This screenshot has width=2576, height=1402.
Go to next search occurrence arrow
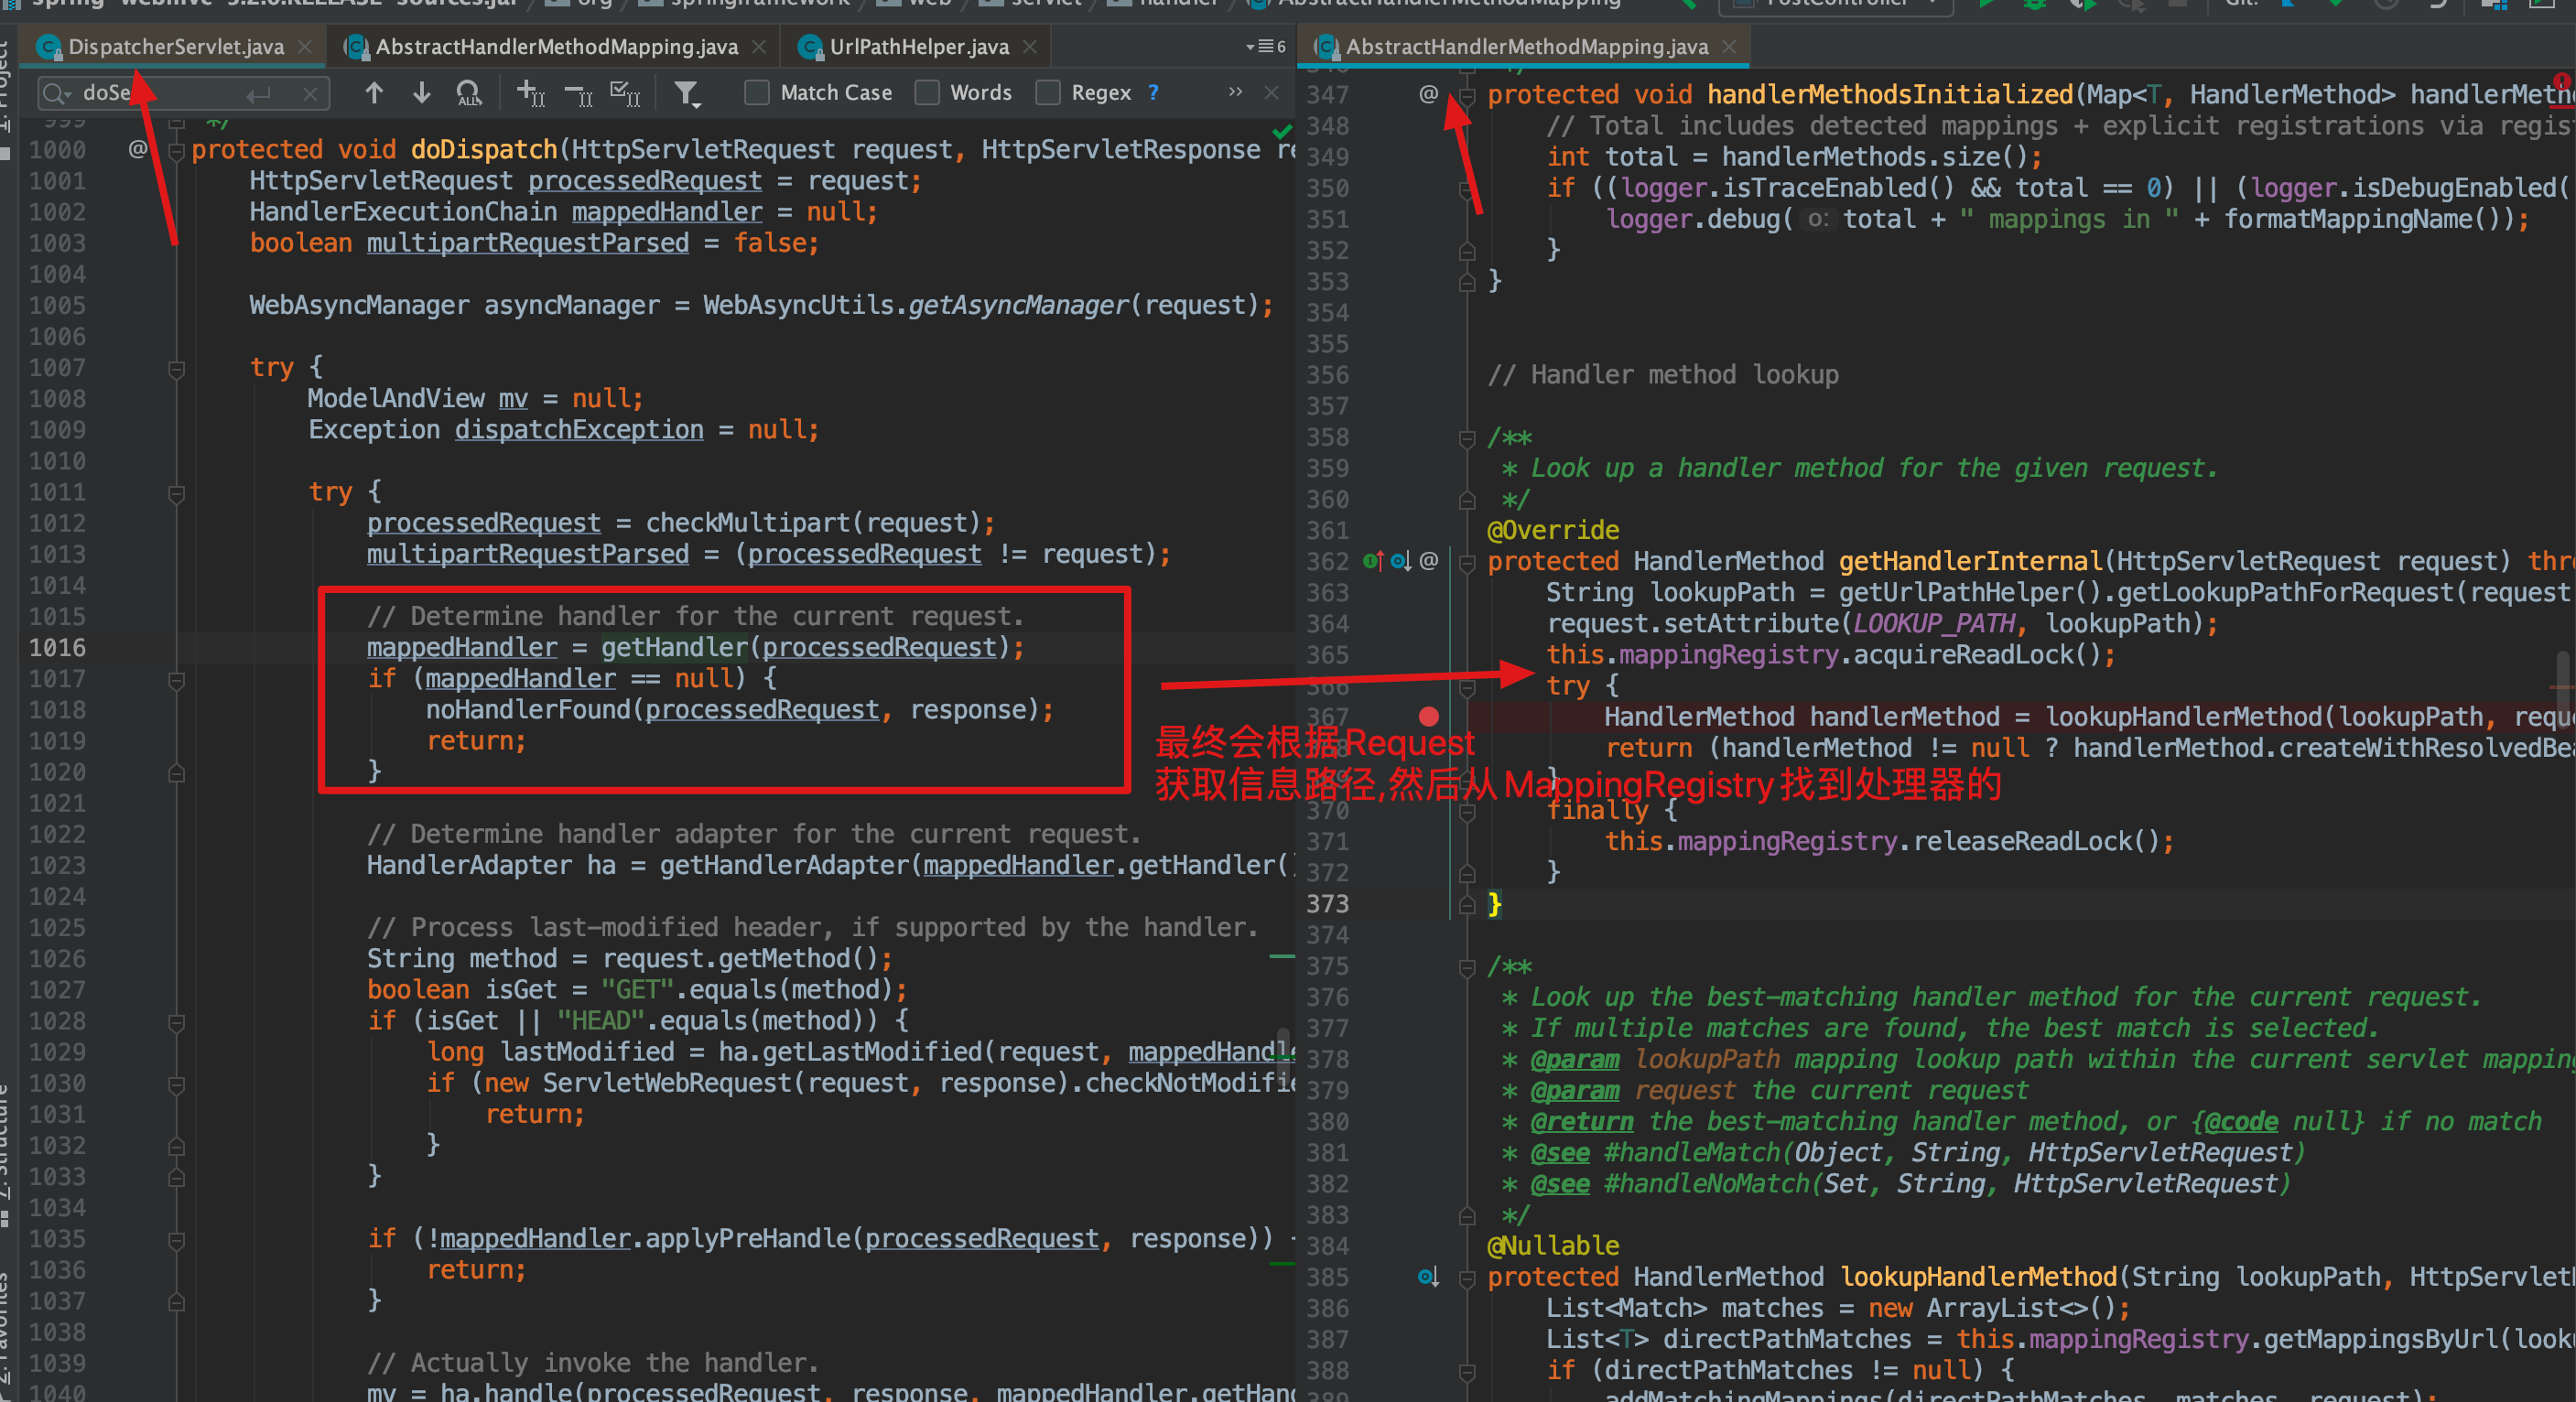[421, 93]
